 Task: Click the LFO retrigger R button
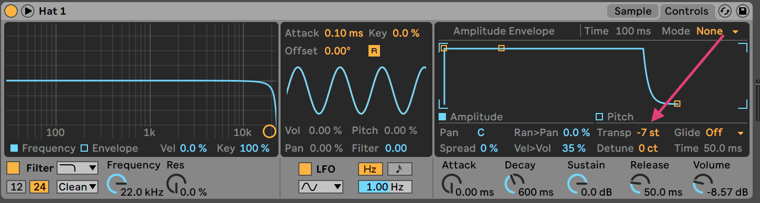(374, 51)
